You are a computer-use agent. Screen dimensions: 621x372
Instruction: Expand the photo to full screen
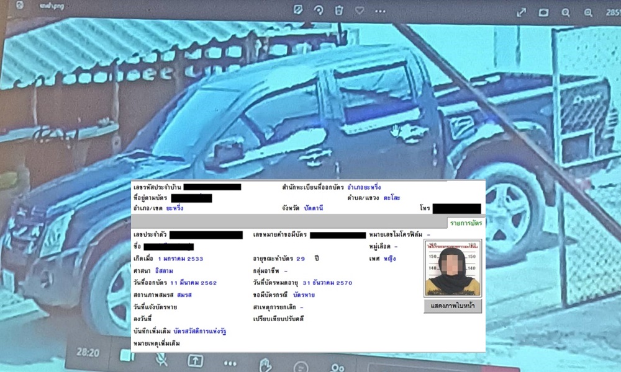[522, 12]
